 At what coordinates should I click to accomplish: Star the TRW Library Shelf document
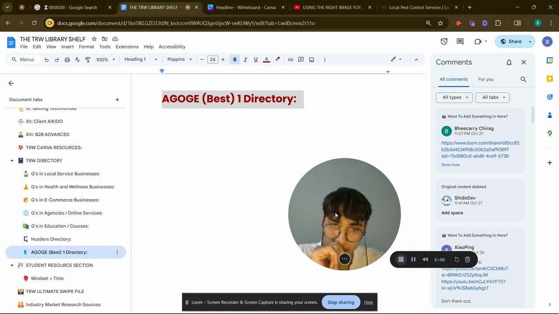[x=94, y=39]
